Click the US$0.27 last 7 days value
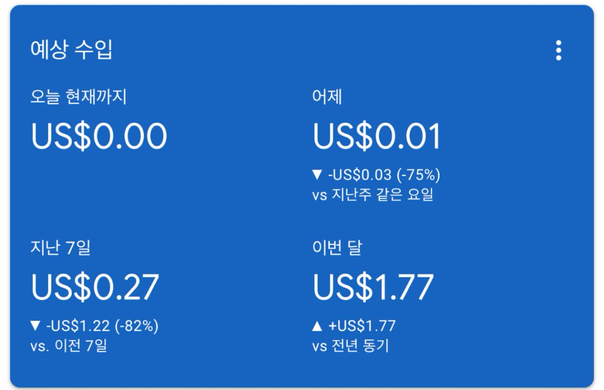Image resolution: width=604 pixels, height=390 pixels. pyautogui.click(x=95, y=287)
